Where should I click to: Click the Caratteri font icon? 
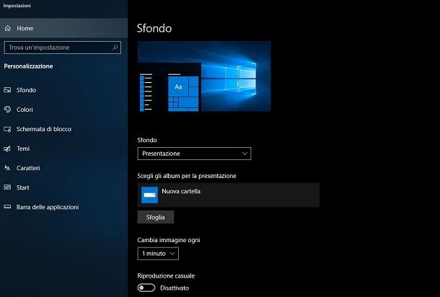(x=7, y=168)
